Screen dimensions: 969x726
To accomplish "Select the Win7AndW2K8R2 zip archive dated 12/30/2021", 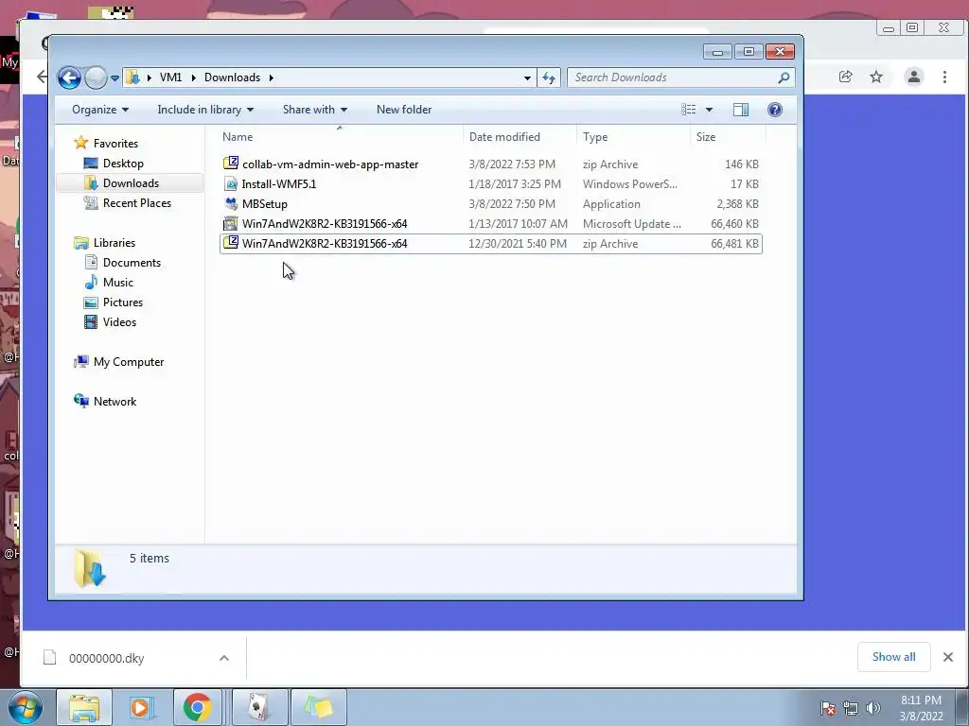I will (x=491, y=243).
